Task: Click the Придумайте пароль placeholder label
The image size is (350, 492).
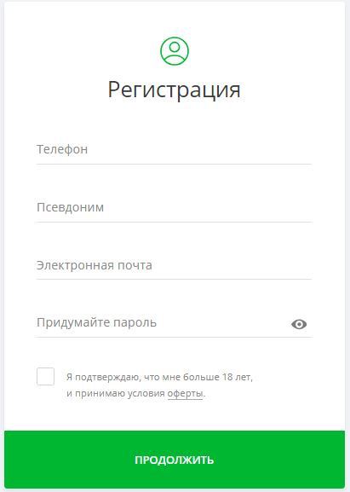Action: (96, 323)
